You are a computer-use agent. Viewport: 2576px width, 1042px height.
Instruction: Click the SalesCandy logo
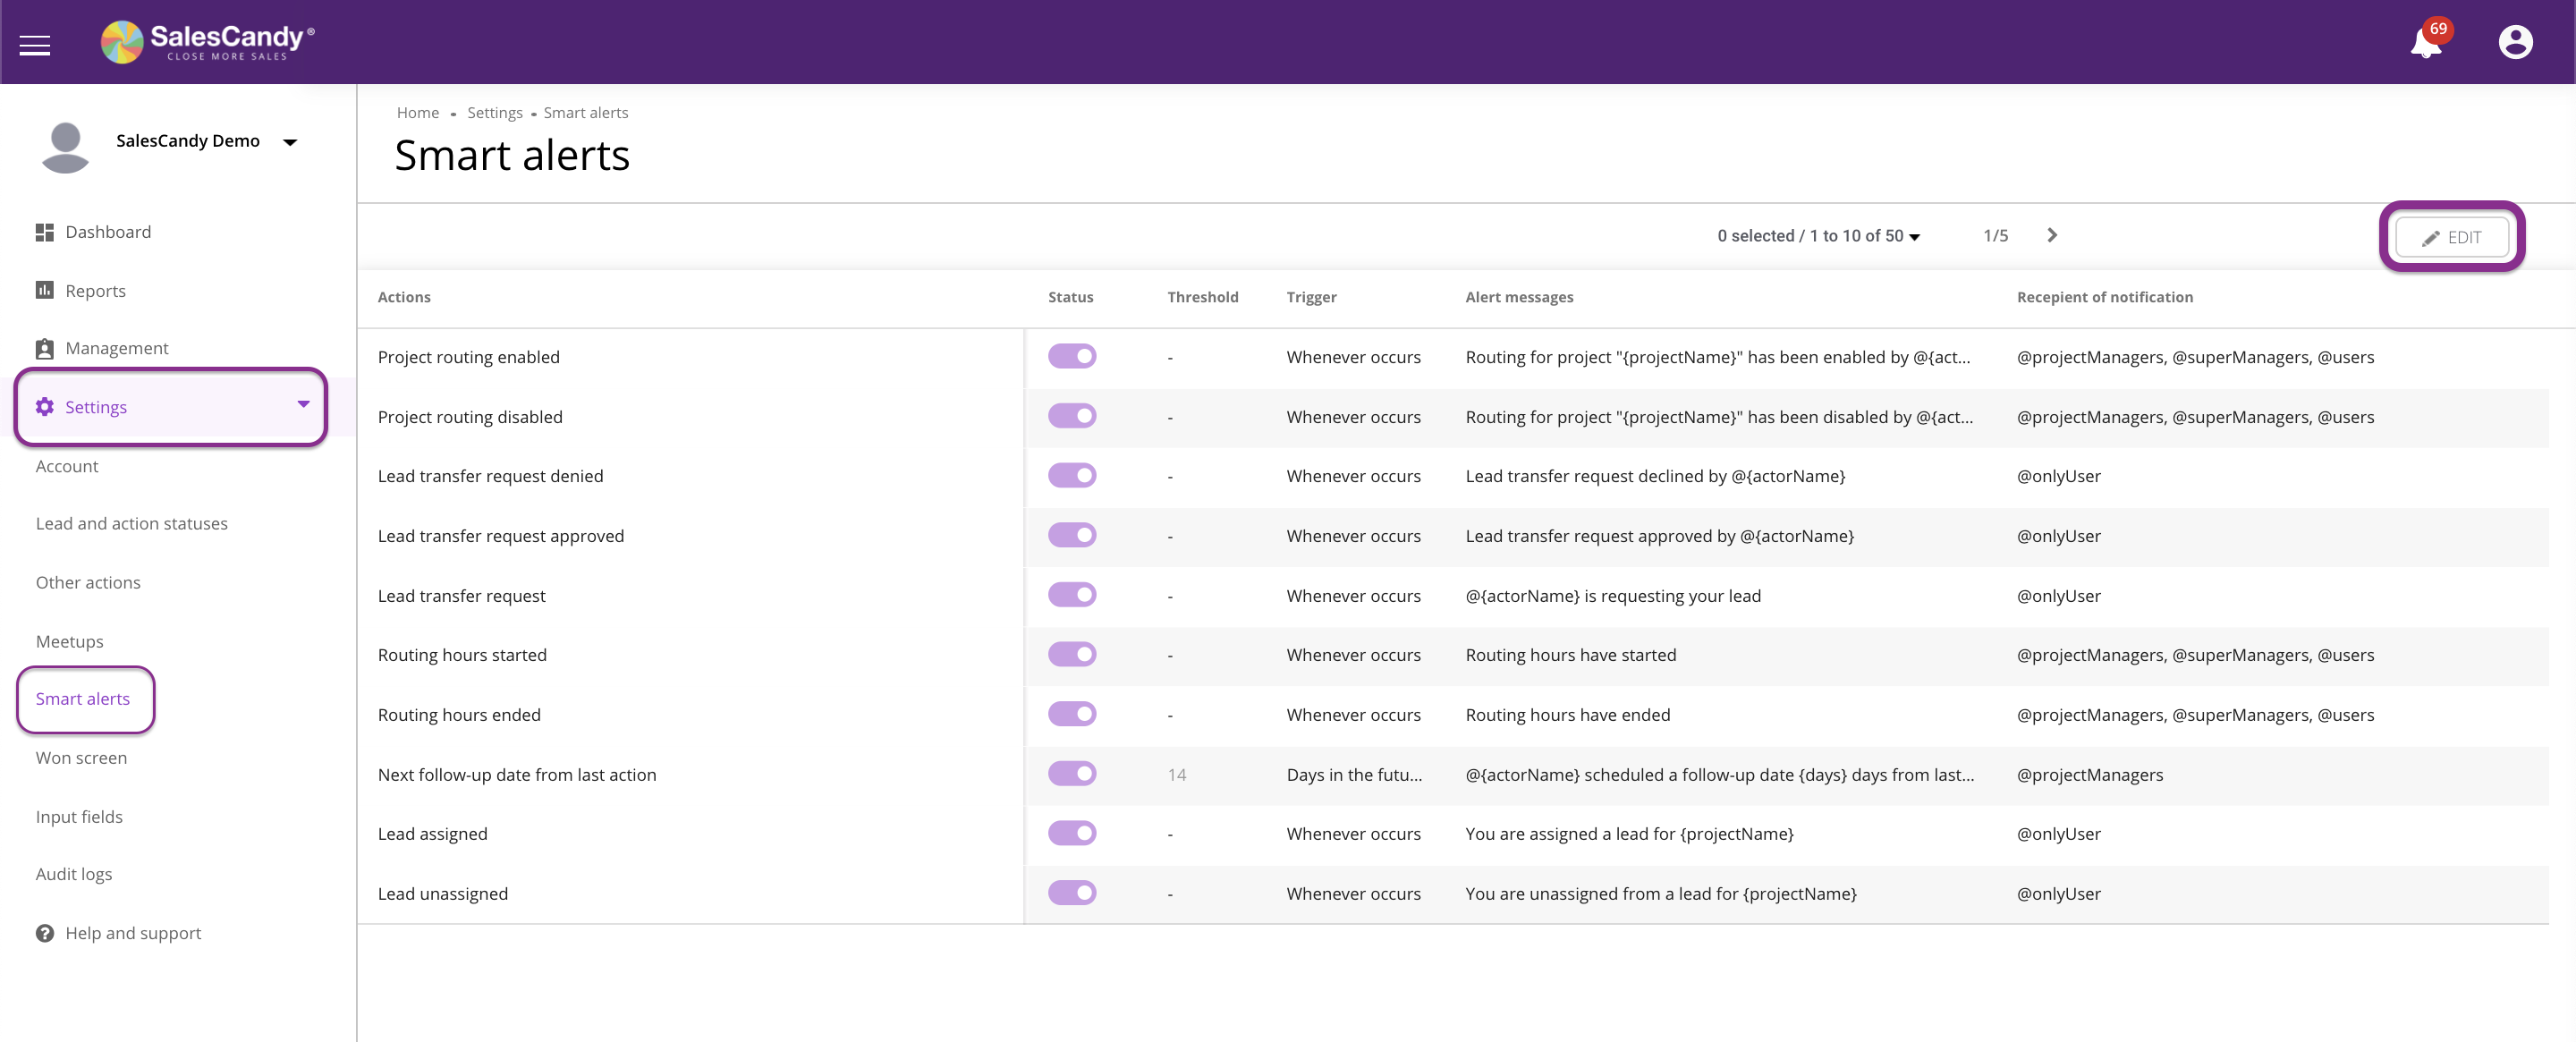[207, 42]
